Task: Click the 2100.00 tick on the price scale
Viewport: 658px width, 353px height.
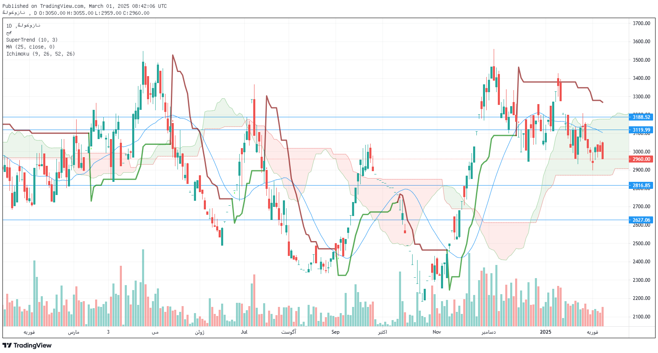Action: 642,317
